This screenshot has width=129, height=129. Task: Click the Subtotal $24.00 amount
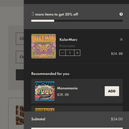pos(117,119)
